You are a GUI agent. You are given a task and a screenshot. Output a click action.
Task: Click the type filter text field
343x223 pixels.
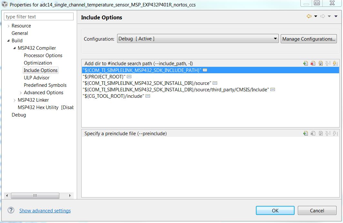(39, 17)
